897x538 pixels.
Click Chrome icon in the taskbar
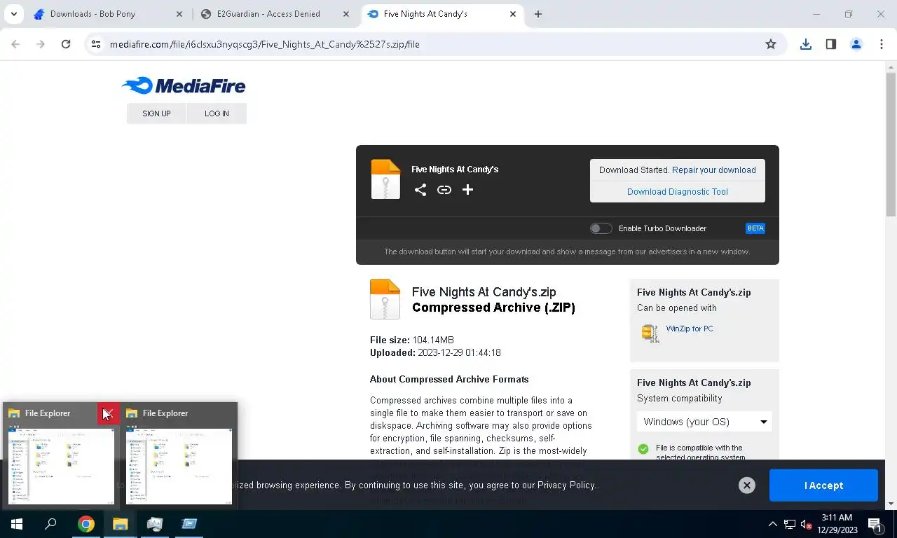(86, 524)
